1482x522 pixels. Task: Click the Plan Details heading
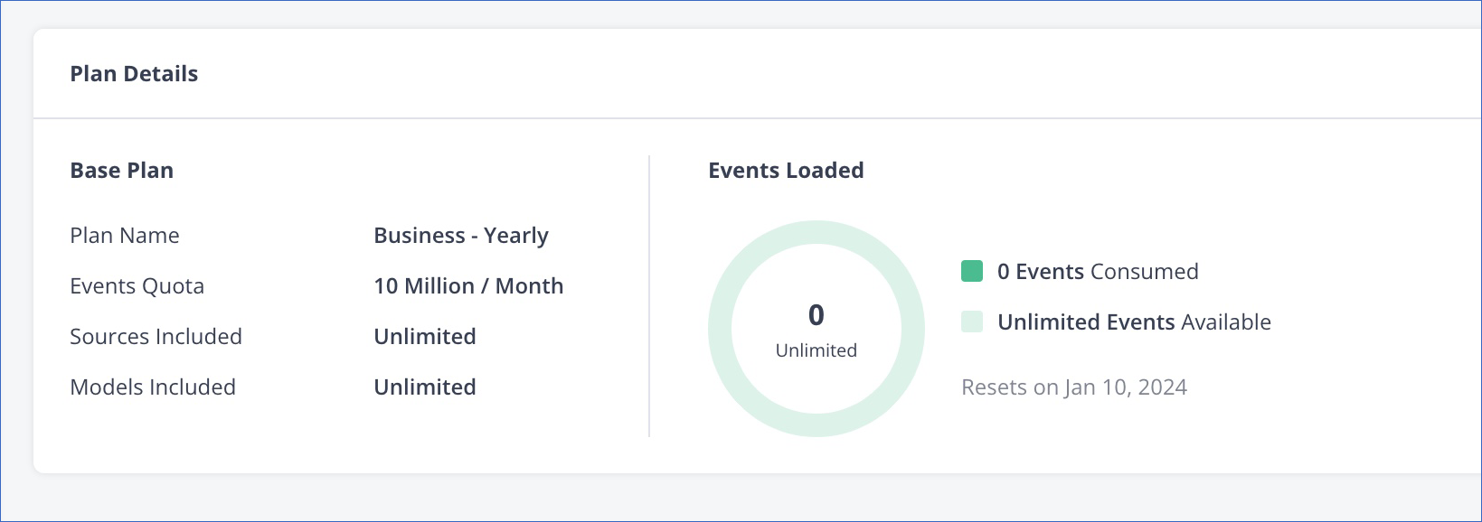point(134,74)
